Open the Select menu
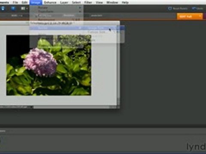 76,2
